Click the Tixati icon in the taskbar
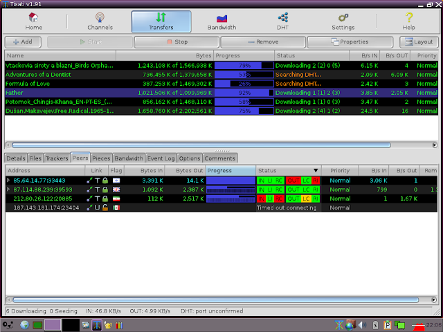This screenshot has height=332, width=443. pos(97,325)
